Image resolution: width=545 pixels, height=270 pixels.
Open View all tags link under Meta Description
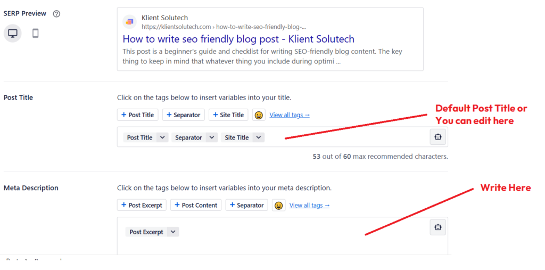tap(309, 205)
